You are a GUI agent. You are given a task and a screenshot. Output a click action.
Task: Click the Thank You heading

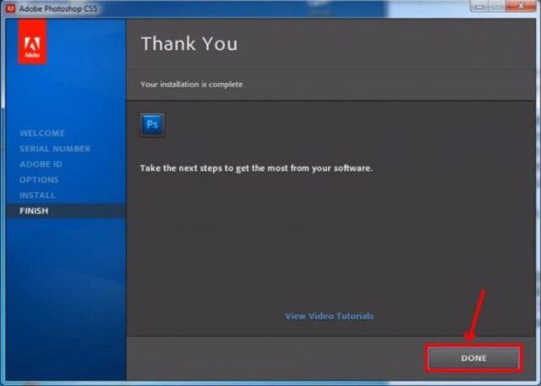pos(189,44)
